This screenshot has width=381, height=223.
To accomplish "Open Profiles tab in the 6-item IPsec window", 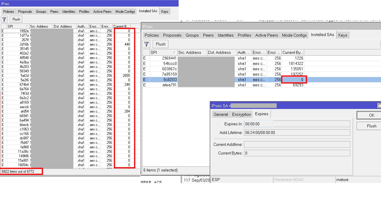I will pyautogui.click(x=244, y=35).
